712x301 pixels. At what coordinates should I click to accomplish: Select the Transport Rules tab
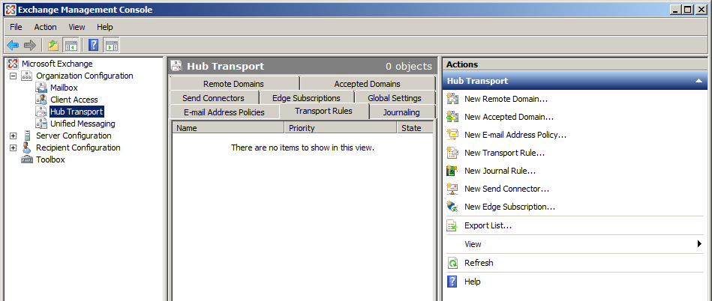pyautogui.click(x=324, y=111)
